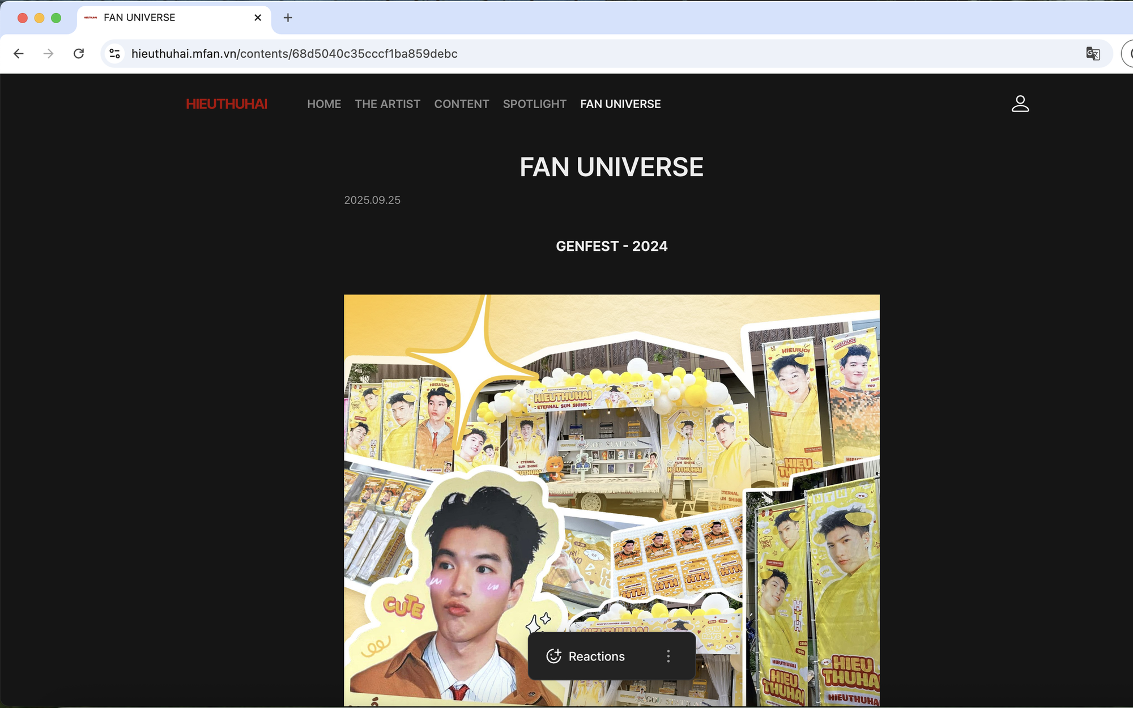Screen dimensions: 1133x708
Task: Click the URL address field
Action: [510, 54]
